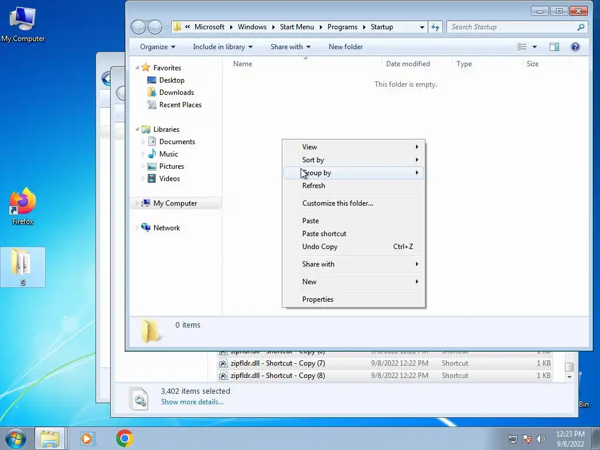
Task: Choose Paste shortcut
Action: (353, 234)
